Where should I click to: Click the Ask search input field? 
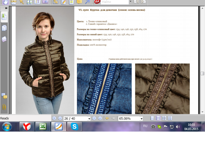coord(114,2)
